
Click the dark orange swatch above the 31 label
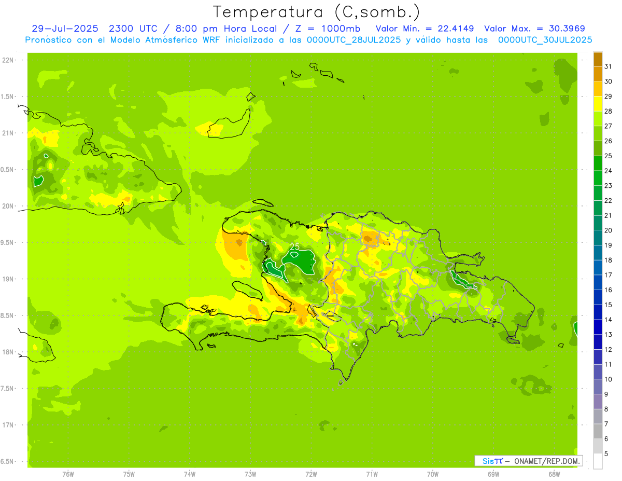[x=598, y=59]
